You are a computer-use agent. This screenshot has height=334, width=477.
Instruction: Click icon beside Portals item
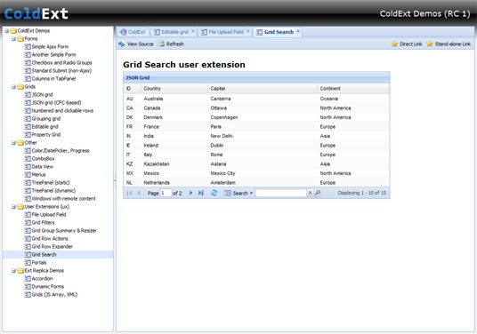(x=28, y=263)
